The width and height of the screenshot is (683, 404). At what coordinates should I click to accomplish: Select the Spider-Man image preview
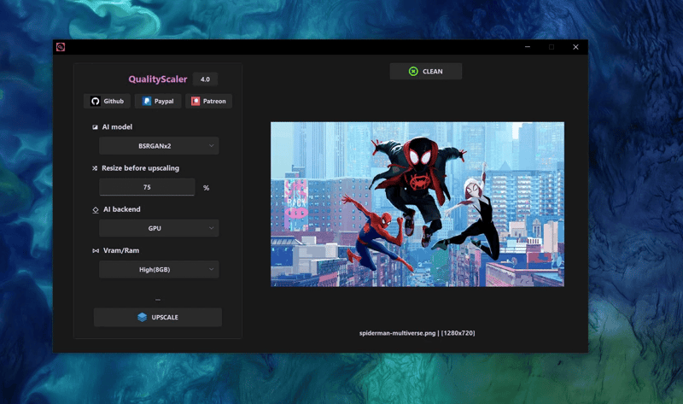(x=417, y=204)
